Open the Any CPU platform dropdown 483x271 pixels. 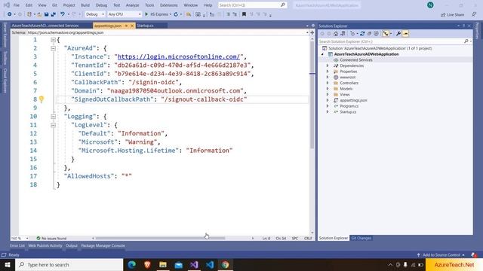[x=125, y=14]
